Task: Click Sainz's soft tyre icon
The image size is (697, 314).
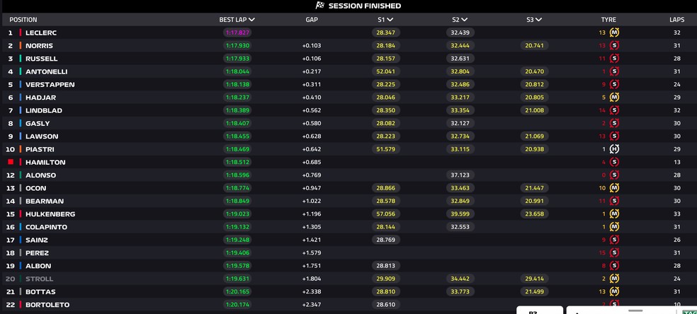Action: pyautogui.click(x=614, y=240)
